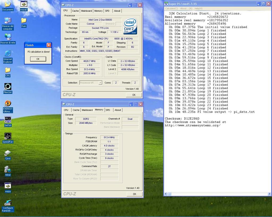Click the xtremesystems.org URL text
272x217 pixels.
193,125
